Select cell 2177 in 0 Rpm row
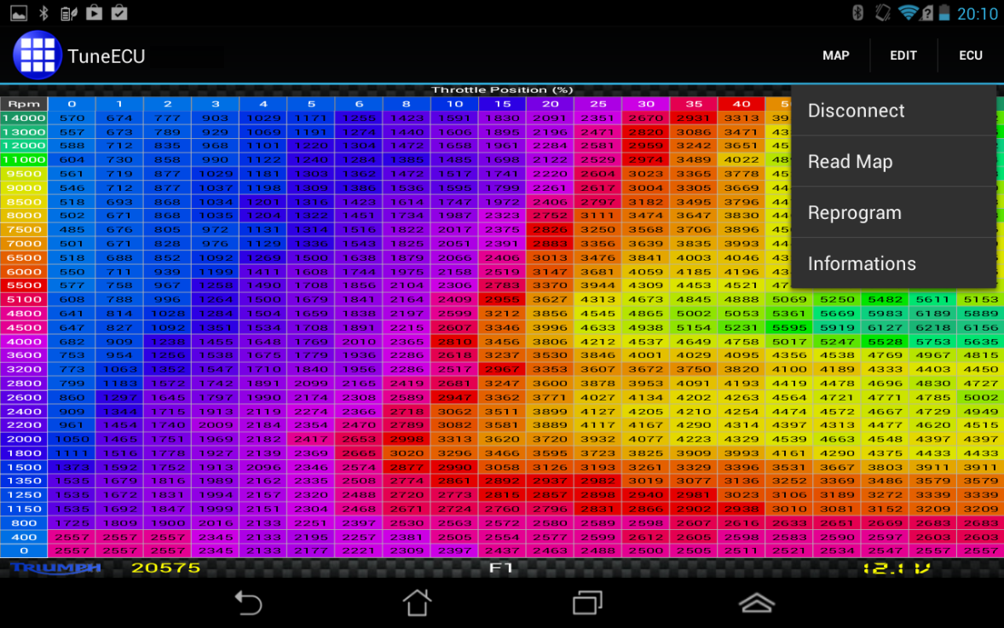This screenshot has width=1004, height=628. coord(311,550)
